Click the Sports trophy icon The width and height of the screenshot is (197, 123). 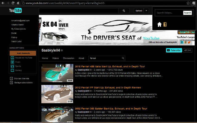(x=12, y=66)
